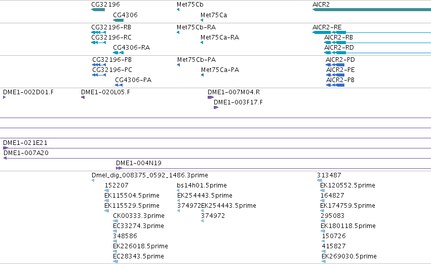The width and height of the screenshot is (431, 264).
Task: Click transcript Met75Cb-RA
Action: point(197,27)
